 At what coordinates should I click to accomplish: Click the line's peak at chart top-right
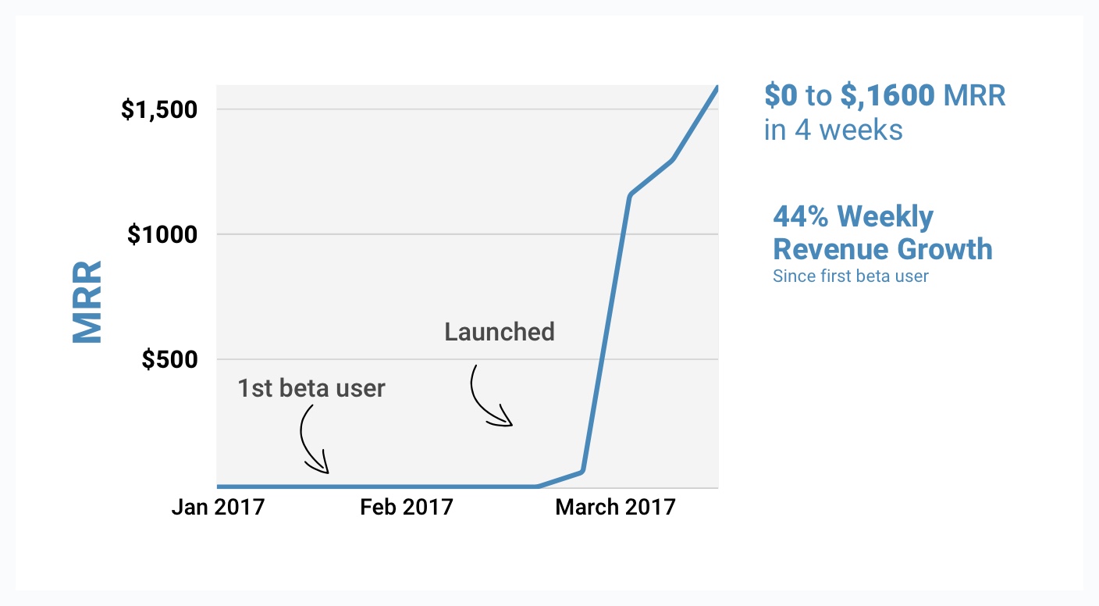click(x=717, y=87)
